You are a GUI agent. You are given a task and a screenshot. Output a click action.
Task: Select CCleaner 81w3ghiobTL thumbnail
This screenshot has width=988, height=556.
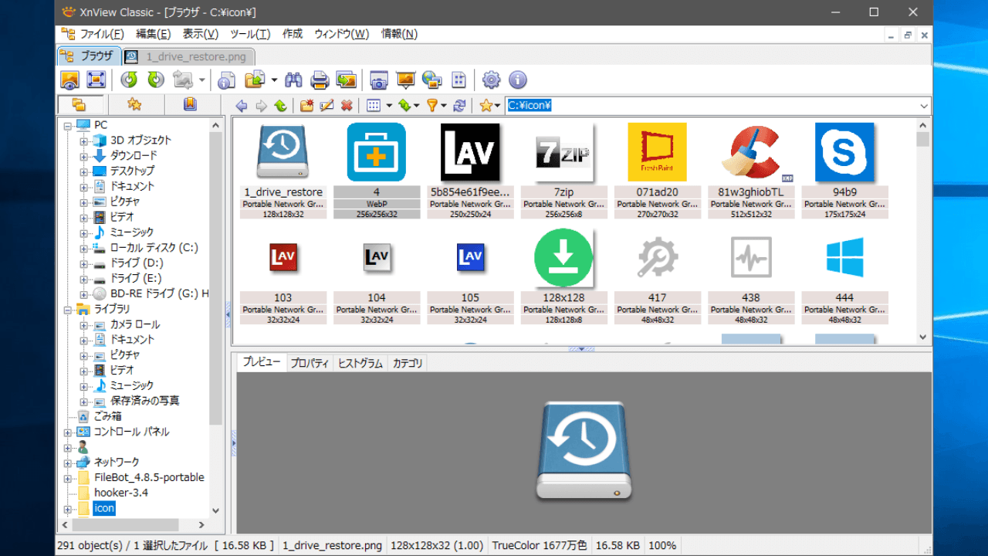click(x=751, y=170)
